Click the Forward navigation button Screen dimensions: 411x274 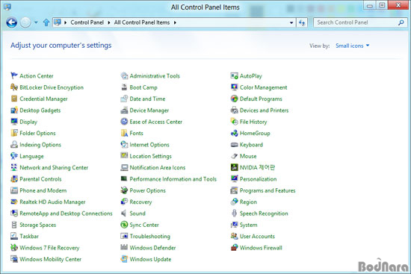(25, 22)
